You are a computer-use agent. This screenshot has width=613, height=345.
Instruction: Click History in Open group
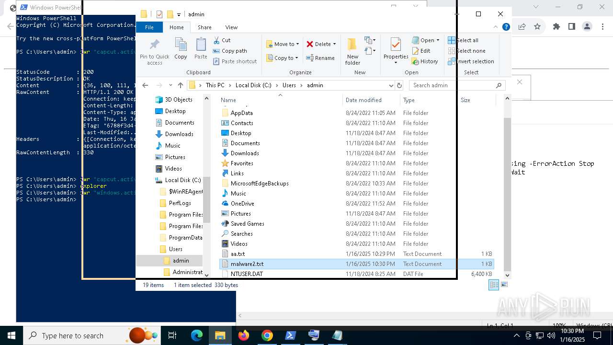tap(424, 61)
